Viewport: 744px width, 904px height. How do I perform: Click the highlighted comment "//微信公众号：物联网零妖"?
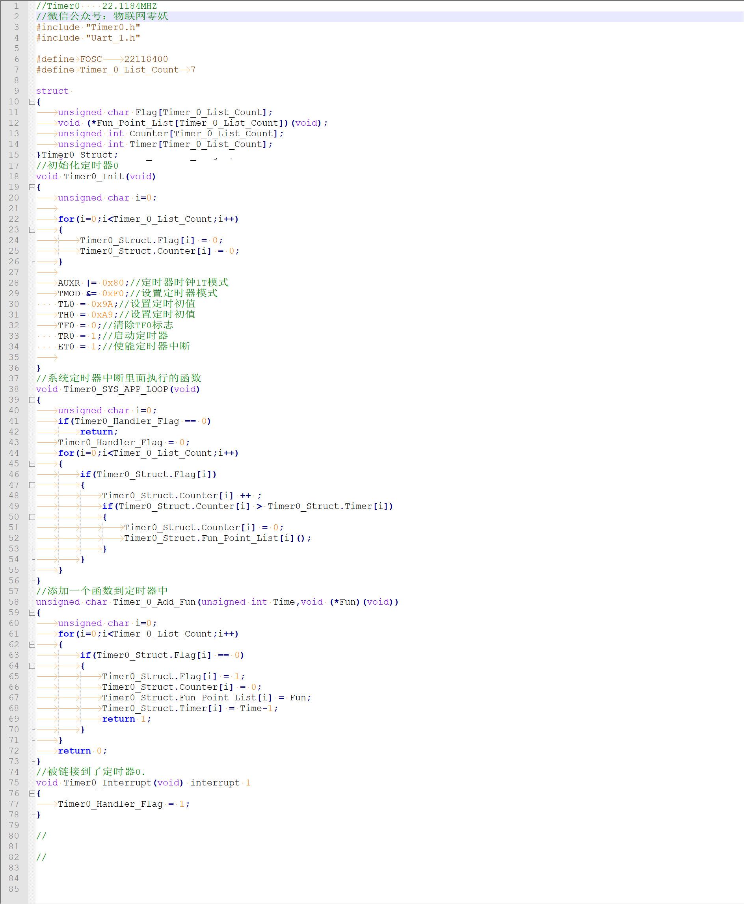(x=102, y=16)
